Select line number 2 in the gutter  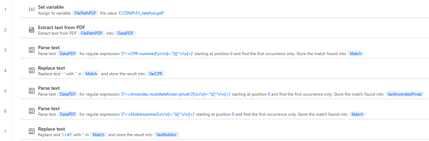pyautogui.click(x=5, y=30)
